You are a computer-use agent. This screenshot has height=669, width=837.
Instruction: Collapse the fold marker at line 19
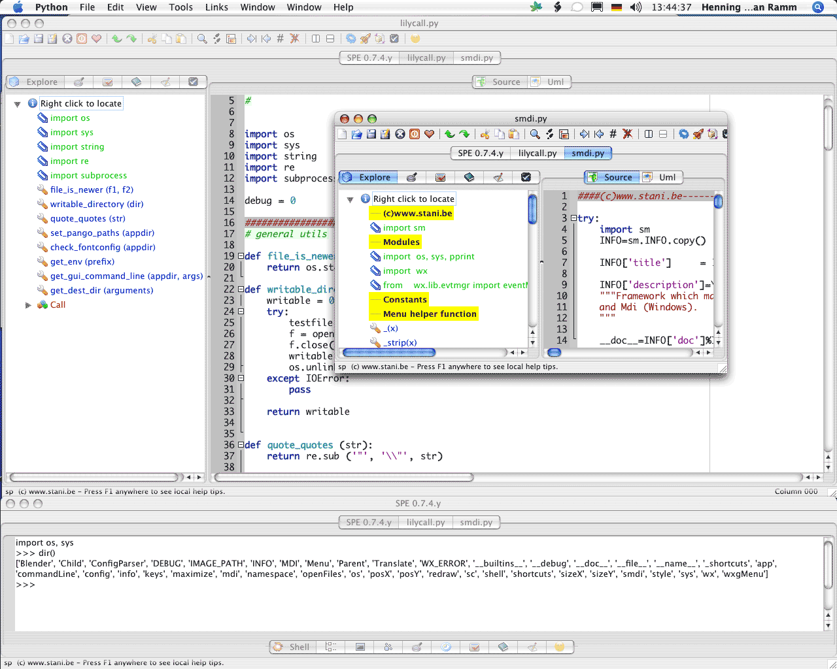(x=241, y=256)
